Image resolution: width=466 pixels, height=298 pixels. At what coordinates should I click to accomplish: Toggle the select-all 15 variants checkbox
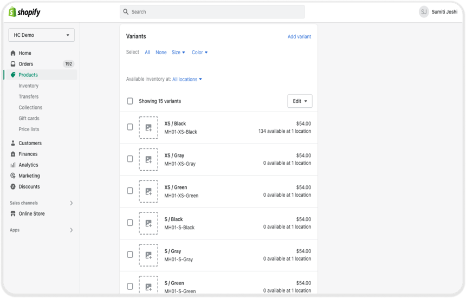[130, 101]
